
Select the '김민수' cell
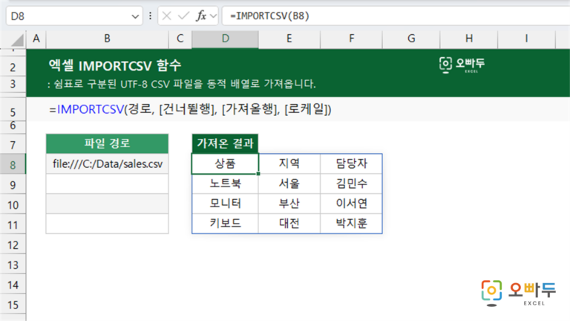(x=352, y=184)
